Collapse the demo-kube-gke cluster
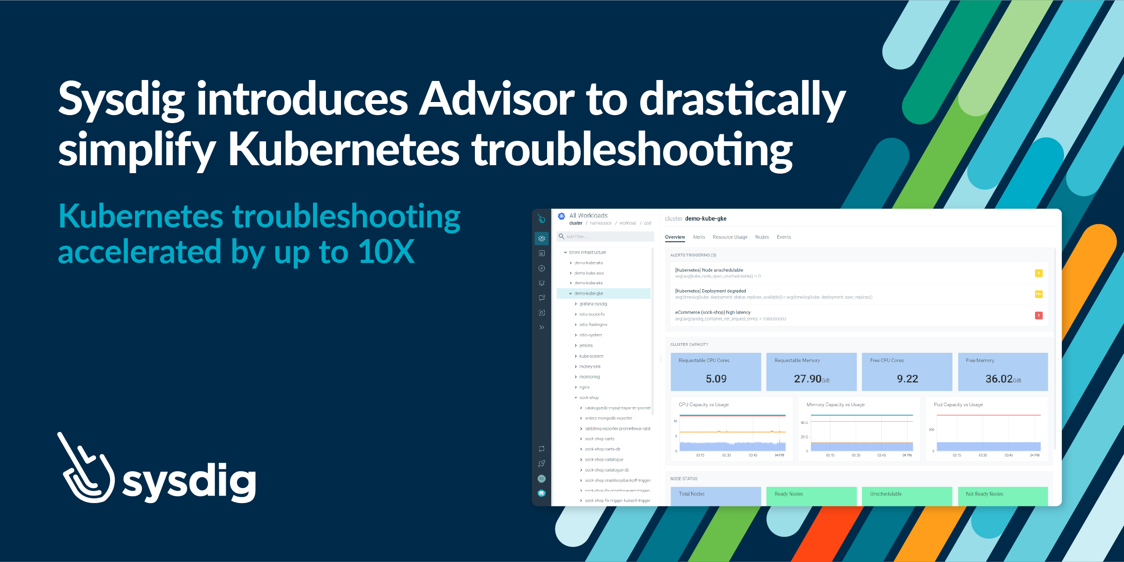Screen dimensions: 1124x562 coord(570,293)
